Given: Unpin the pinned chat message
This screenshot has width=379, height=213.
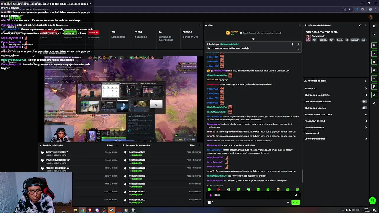Looking at the screenshot, I should tap(293, 44).
